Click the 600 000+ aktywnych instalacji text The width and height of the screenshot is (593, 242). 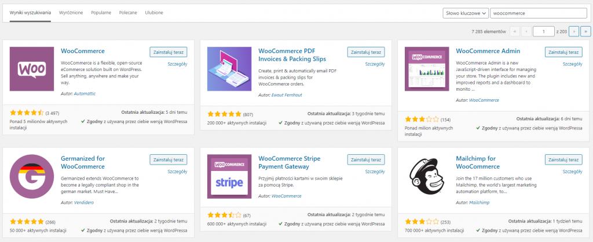tap(237, 225)
